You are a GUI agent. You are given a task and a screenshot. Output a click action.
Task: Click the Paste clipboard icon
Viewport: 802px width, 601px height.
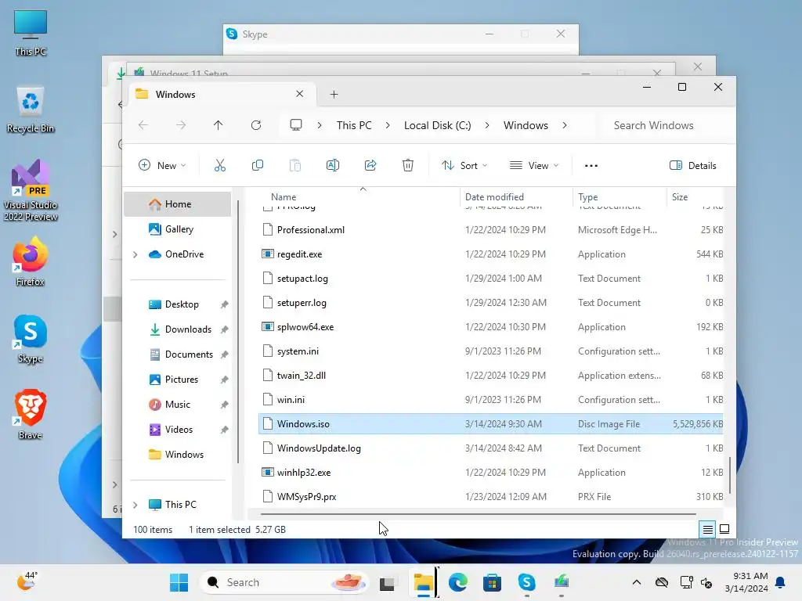coord(295,165)
